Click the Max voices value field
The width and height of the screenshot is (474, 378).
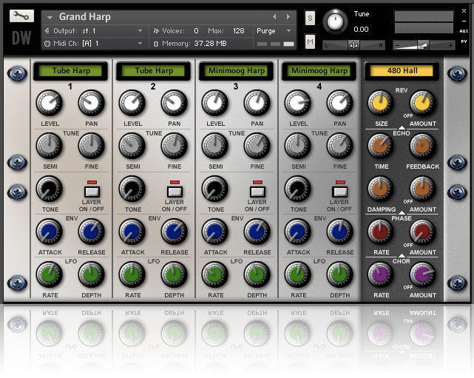tap(238, 31)
